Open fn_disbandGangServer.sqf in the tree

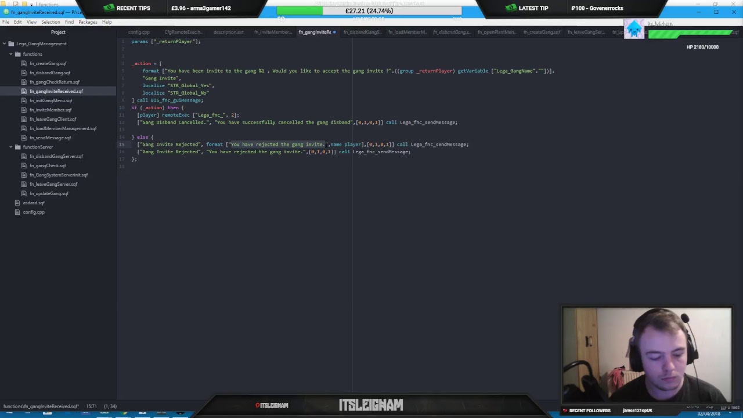point(56,156)
